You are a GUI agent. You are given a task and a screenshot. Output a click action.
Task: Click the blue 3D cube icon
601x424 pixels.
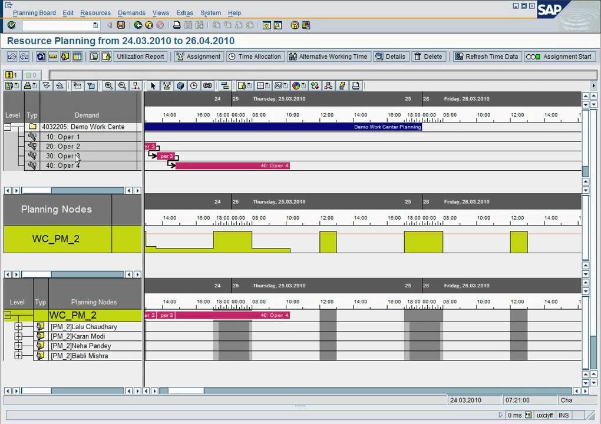pos(180,86)
